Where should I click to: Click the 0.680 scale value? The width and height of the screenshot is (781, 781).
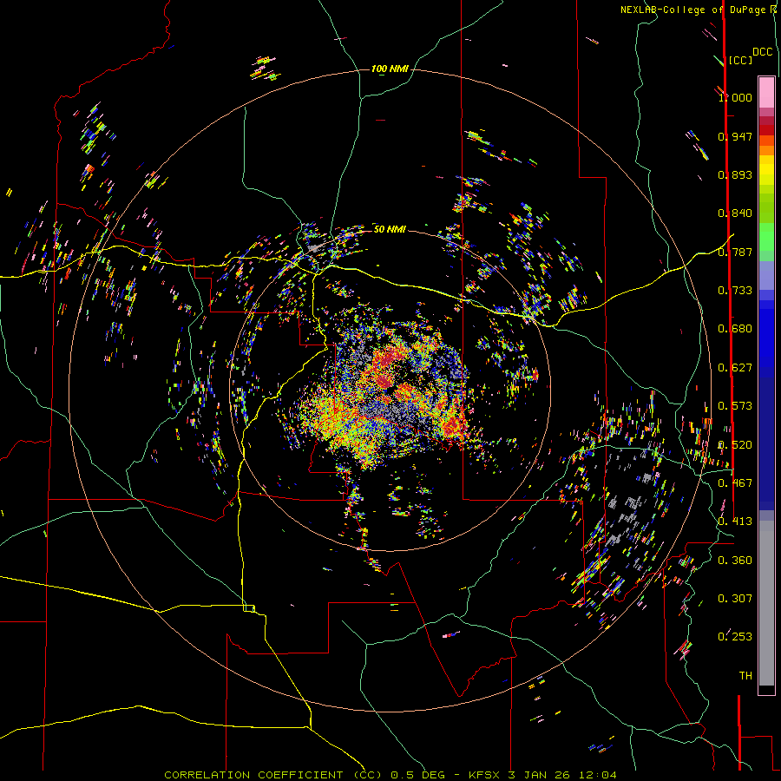click(735, 329)
